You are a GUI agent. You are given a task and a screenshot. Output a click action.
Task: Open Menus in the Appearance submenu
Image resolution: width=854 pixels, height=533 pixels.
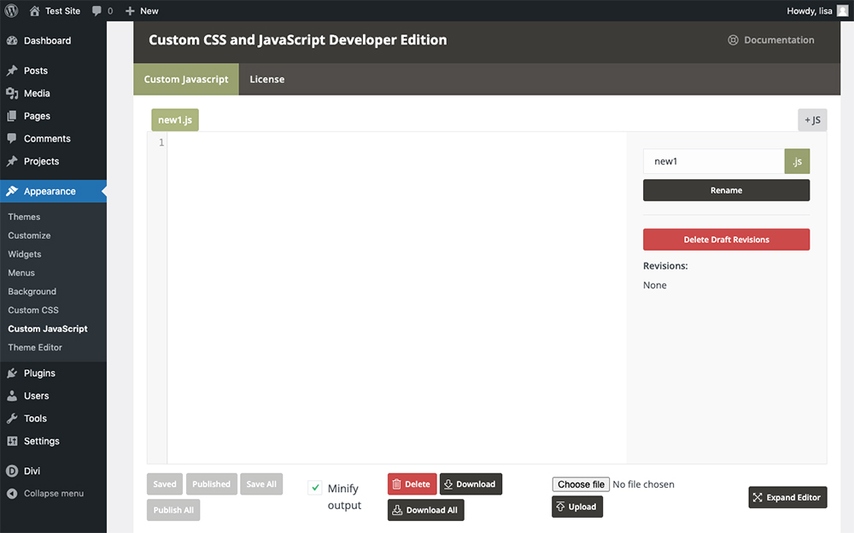pyautogui.click(x=21, y=273)
